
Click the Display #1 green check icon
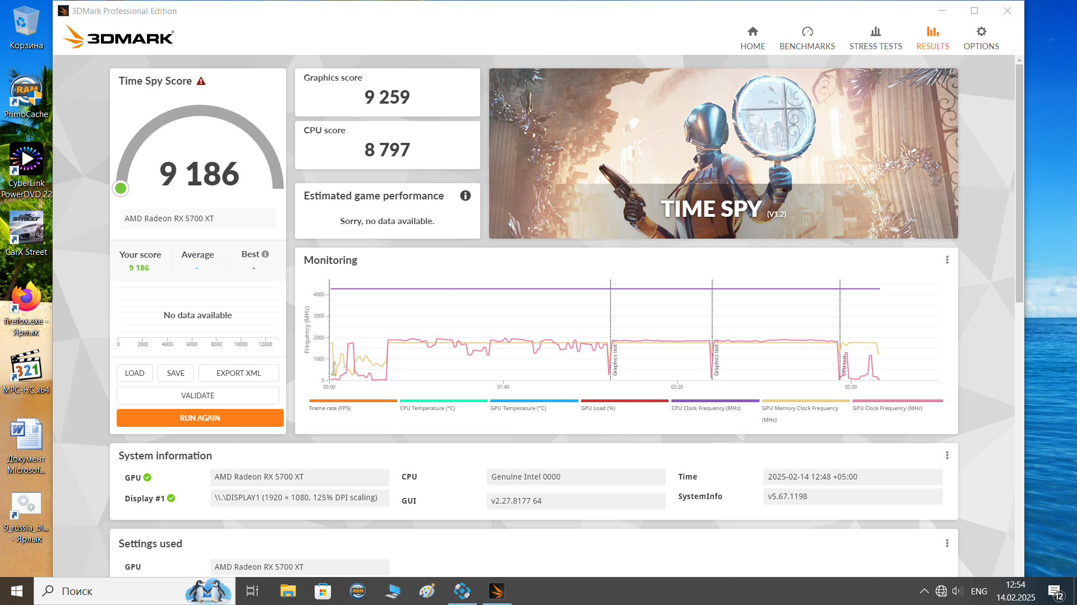tap(171, 498)
